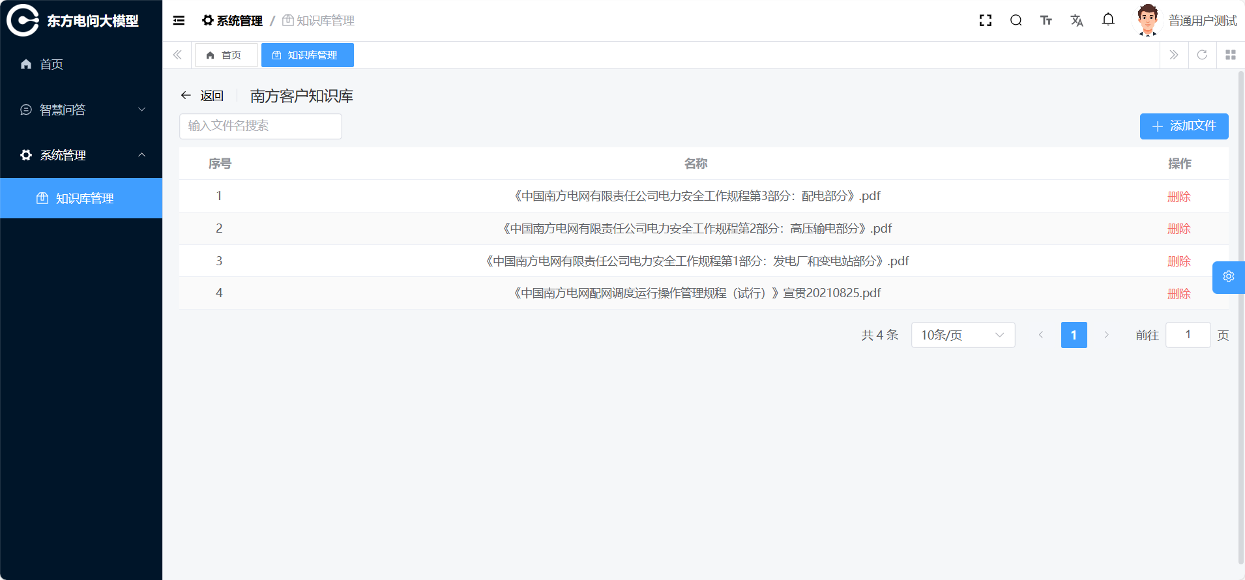Image resolution: width=1245 pixels, height=580 pixels.
Task: Open the notification bell
Action: tap(1107, 20)
